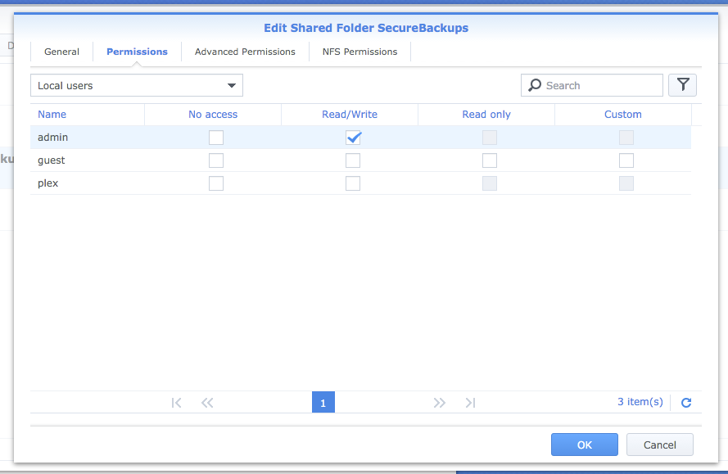The image size is (728, 474).
Task: Uncheck Read/Write for admin user
Action: click(x=353, y=138)
